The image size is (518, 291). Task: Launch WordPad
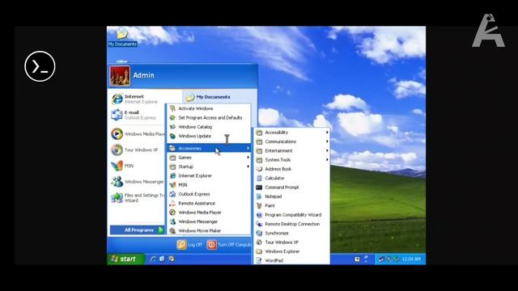(x=292, y=260)
